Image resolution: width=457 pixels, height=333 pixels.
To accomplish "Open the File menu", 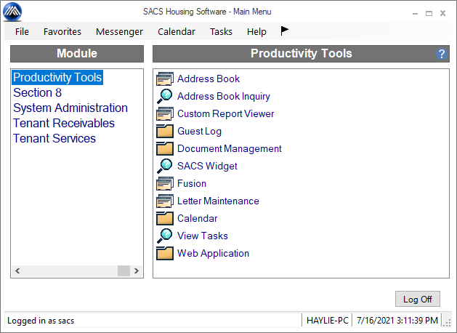I will pyautogui.click(x=22, y=31).
